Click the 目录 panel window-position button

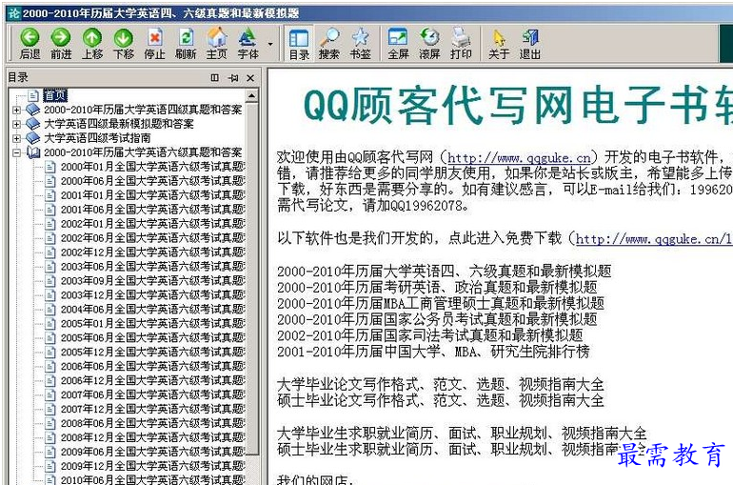(x=214, y=77)
